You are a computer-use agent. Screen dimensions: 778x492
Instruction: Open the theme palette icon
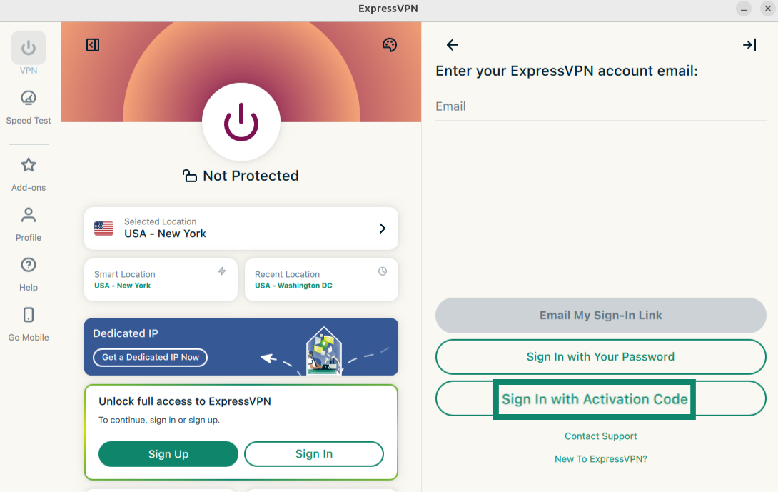[389, 45]
